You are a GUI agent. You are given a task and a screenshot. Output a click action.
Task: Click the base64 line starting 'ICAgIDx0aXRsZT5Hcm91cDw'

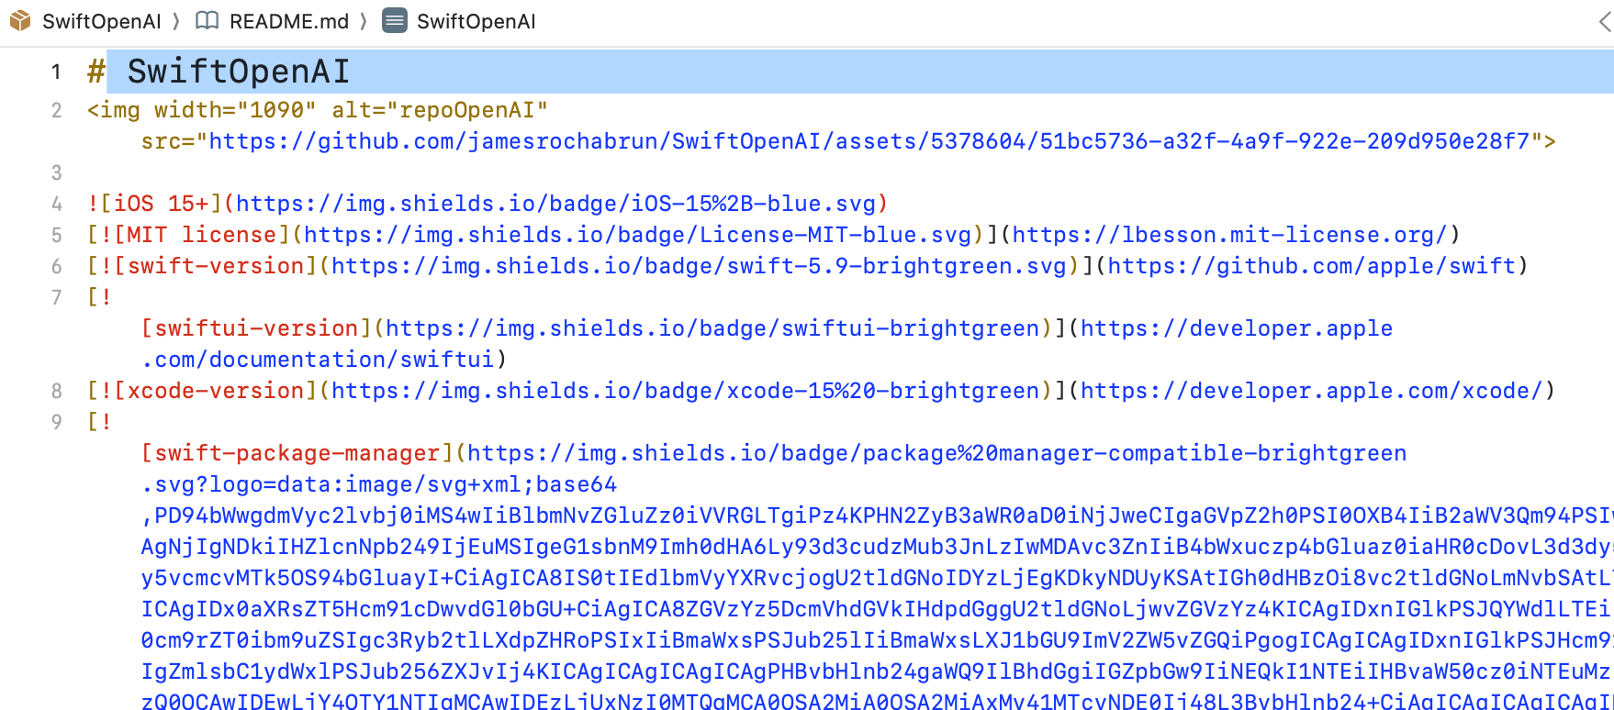click(877, 609)
